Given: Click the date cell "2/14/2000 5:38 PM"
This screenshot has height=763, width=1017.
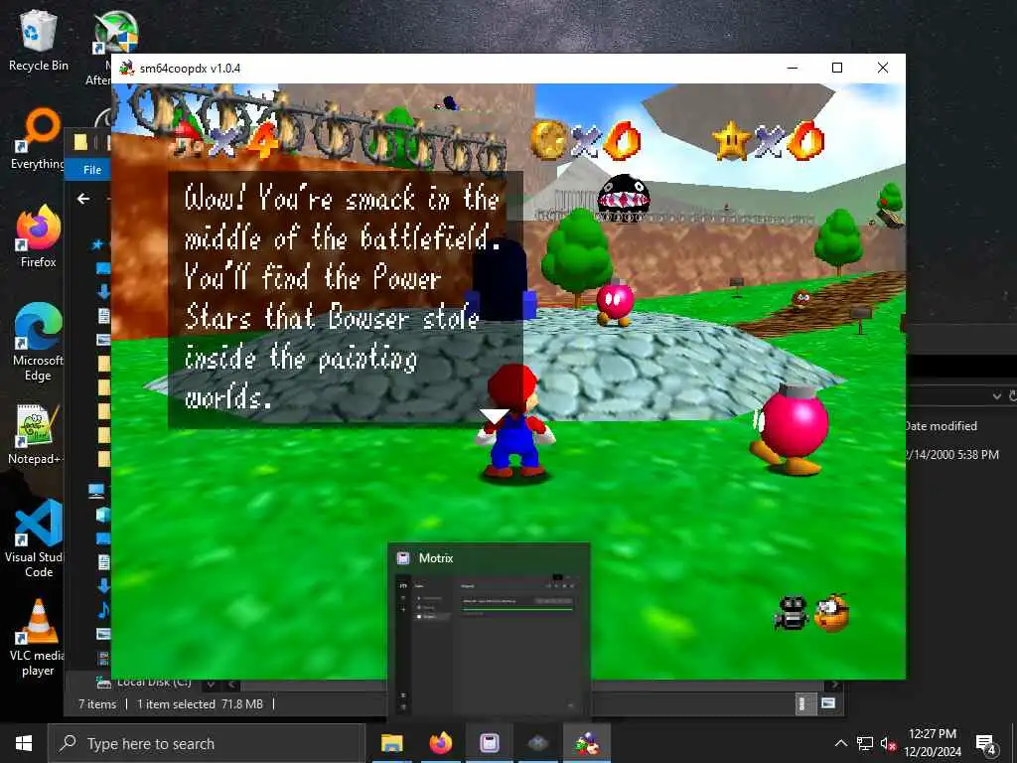Looking at the screenshot, I should point(952,455).
